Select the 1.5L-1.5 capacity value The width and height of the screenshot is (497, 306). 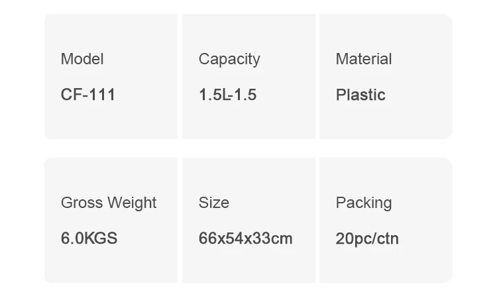[227, 95]
